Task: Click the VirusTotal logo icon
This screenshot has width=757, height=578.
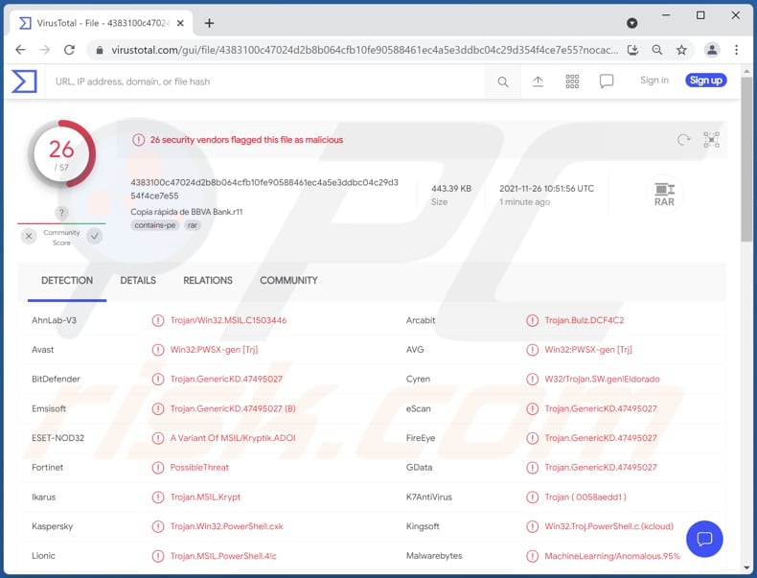Action: [x=24, y=81]
